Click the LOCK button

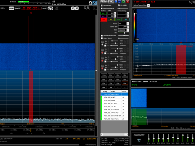17,8
